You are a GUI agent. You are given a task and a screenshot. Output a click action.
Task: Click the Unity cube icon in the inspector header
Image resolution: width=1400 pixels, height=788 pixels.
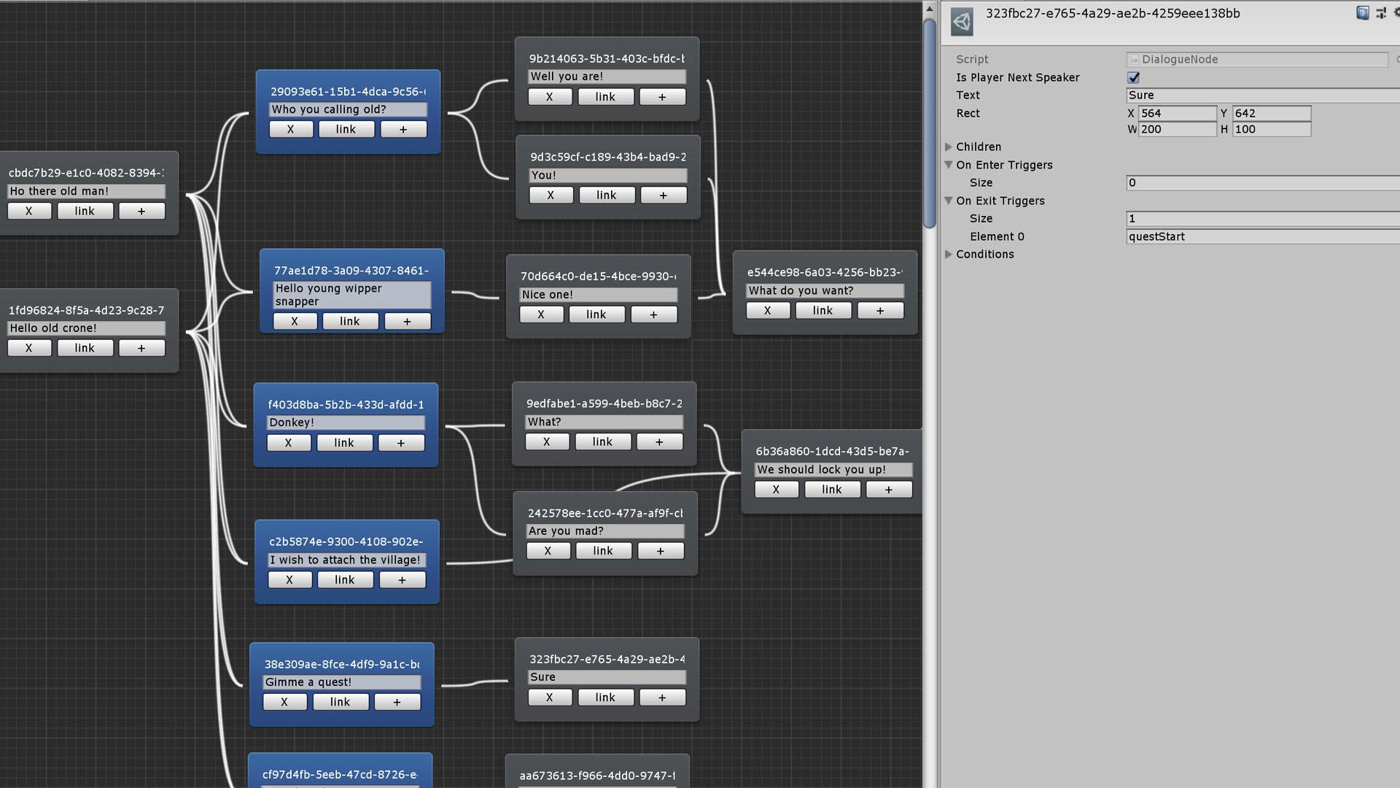tap(962, 21)
